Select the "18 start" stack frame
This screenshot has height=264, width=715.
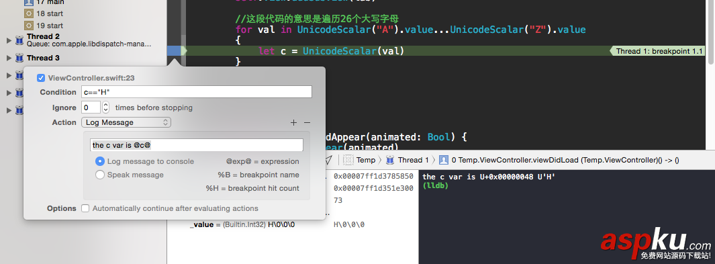pos(49,13)
